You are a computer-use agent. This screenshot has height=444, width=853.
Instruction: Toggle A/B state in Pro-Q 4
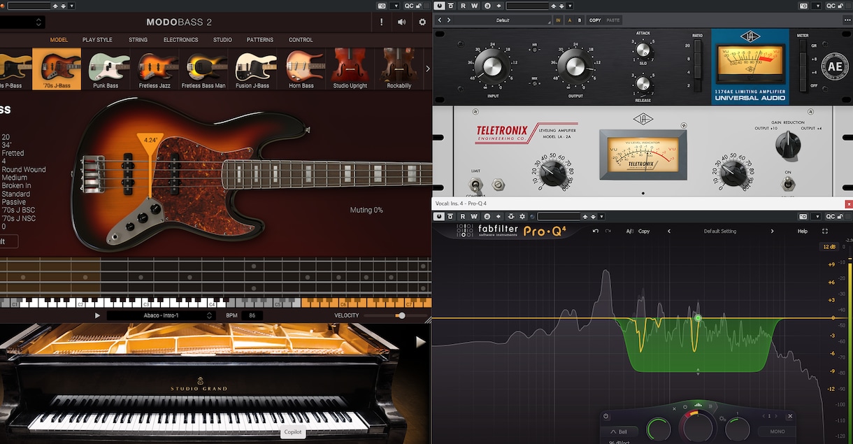pos(629,231)
